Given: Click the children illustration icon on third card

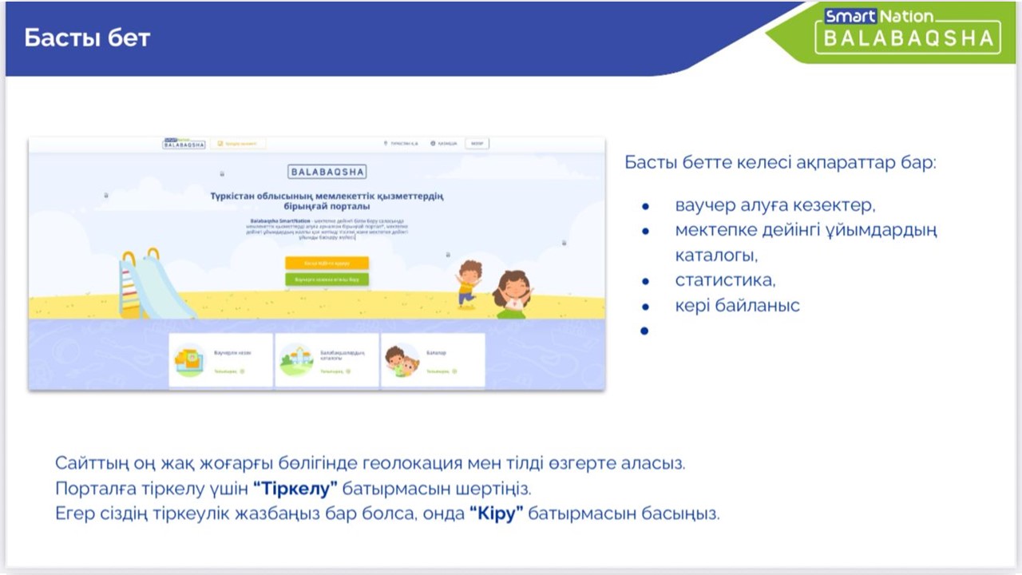Looking at the screenshot, I should coord(402,360).
